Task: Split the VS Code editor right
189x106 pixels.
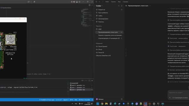Action: (89, 5)
